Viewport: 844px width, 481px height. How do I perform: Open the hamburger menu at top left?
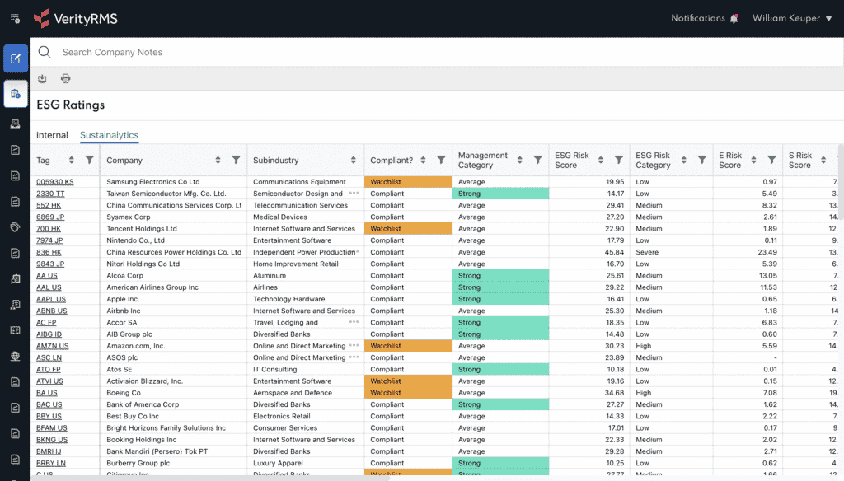15,19
